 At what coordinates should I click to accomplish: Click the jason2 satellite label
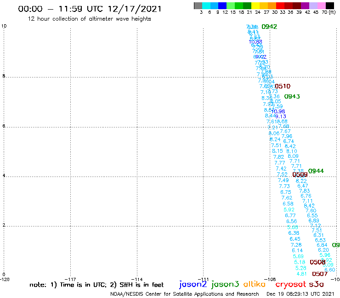click(193, 284)
